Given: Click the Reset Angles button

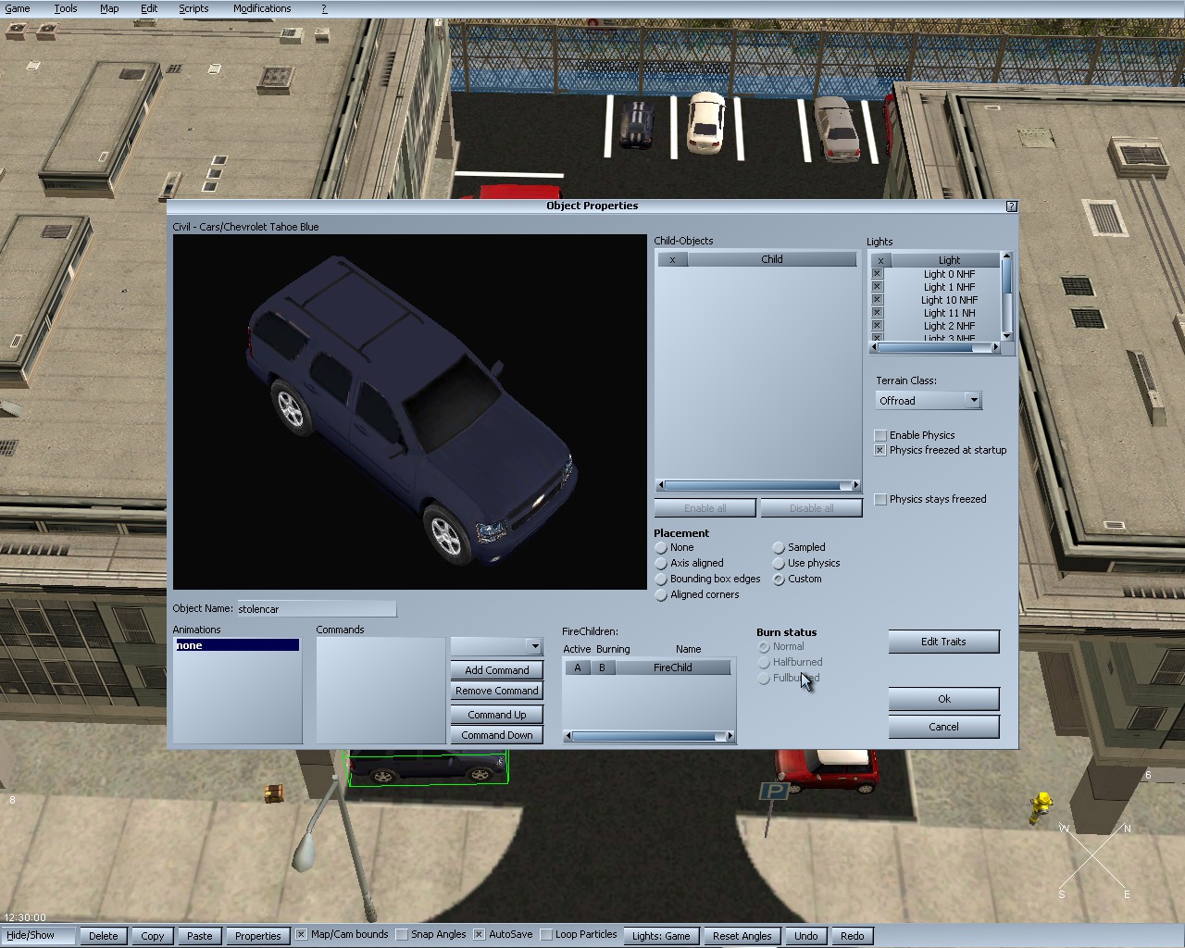Looking at the screenshot, I should pyautogui.click(x=742, y=936).
